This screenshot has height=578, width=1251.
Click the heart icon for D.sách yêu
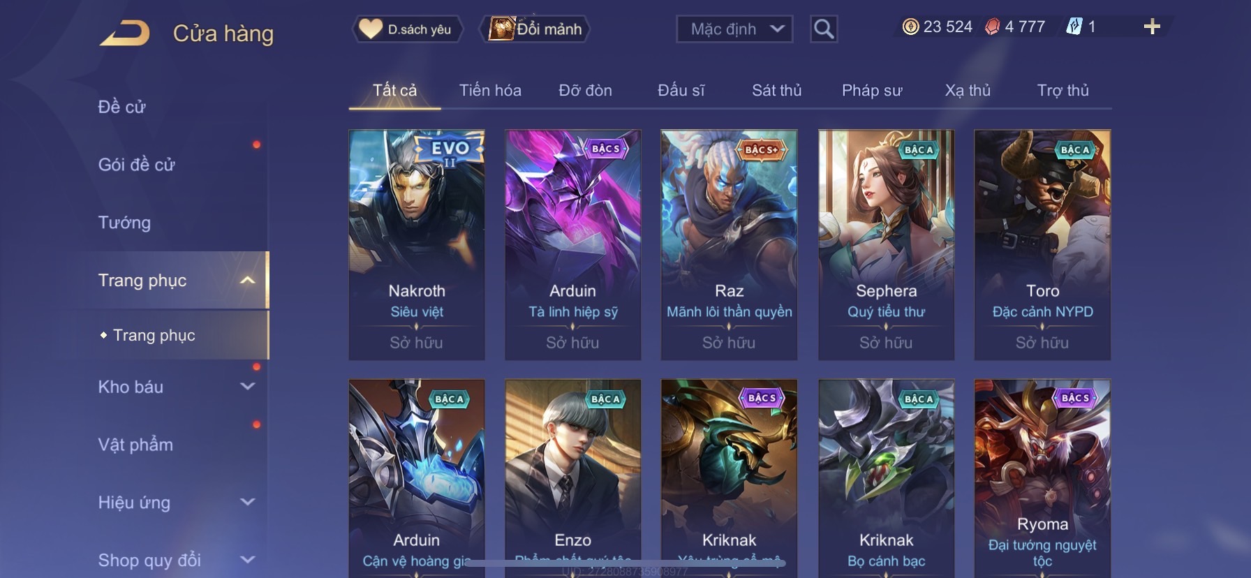pyautogui.click(x=370, y=29)
